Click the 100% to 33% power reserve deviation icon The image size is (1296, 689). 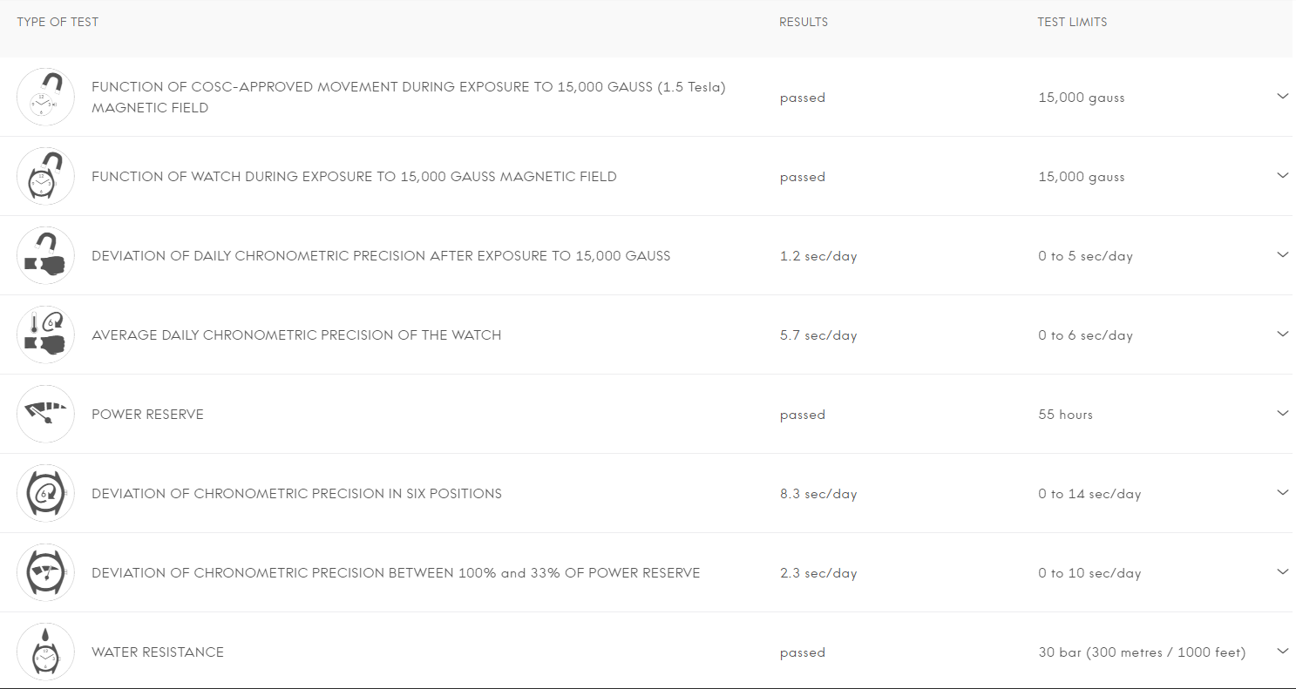pos(45,572)
